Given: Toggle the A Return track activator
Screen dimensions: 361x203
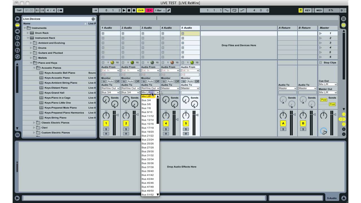Looking at the screenshot, I should pos(283,123).
